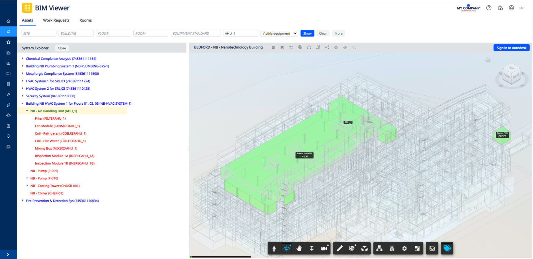Toggle the Orbit tool in bottom toolbar
Image resolution: width=533 pixels, height=259 pixels.
[x=287, y=249]
